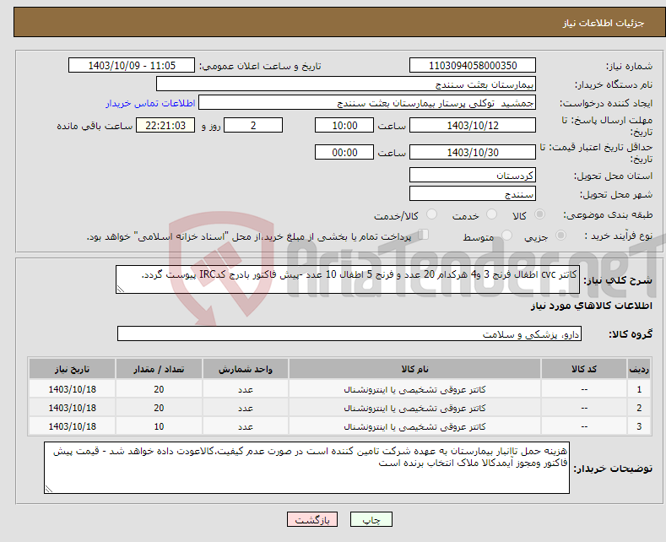Click the چاپ (print) button
This screenshot has height=542, width=666.
[x=371, y=519]
